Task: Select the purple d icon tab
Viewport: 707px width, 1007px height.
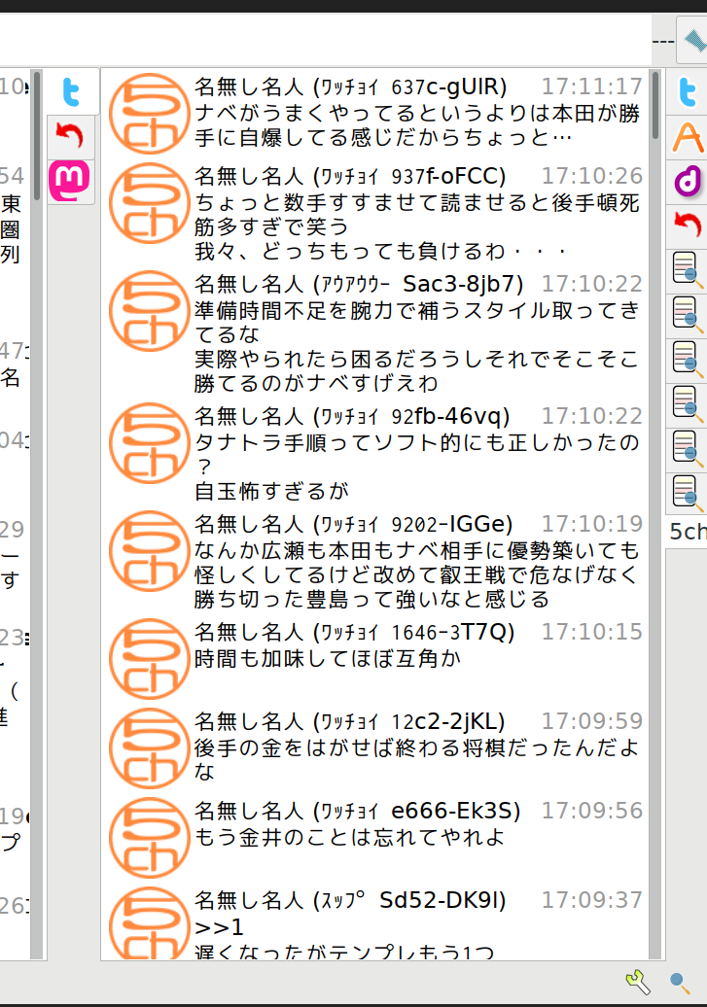Action: click(688, 182)
